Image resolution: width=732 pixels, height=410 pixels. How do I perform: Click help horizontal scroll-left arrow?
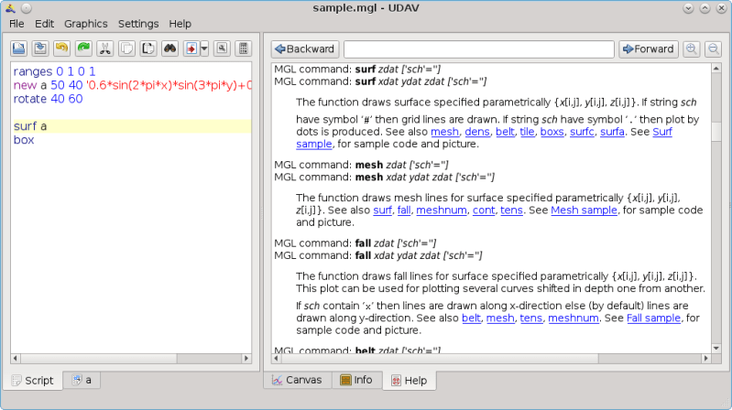pos(277,358)
